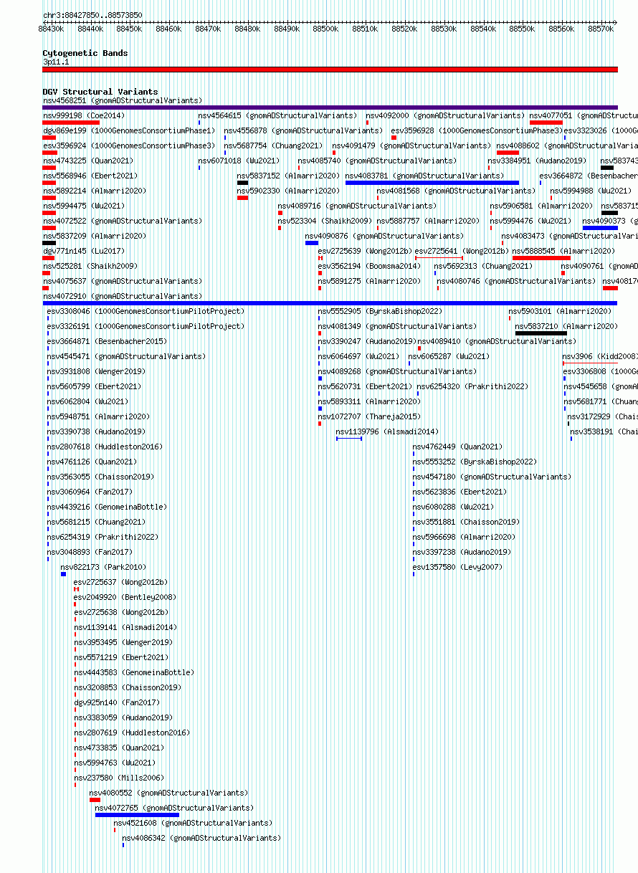
Task: Open dgv771n145 (Lu2017) entry
Action: 83,251
